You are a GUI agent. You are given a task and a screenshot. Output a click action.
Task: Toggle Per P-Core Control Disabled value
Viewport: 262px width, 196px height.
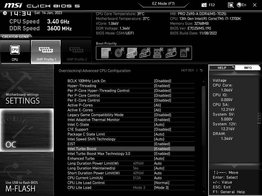pyautogui.click(x=162, y=95)
